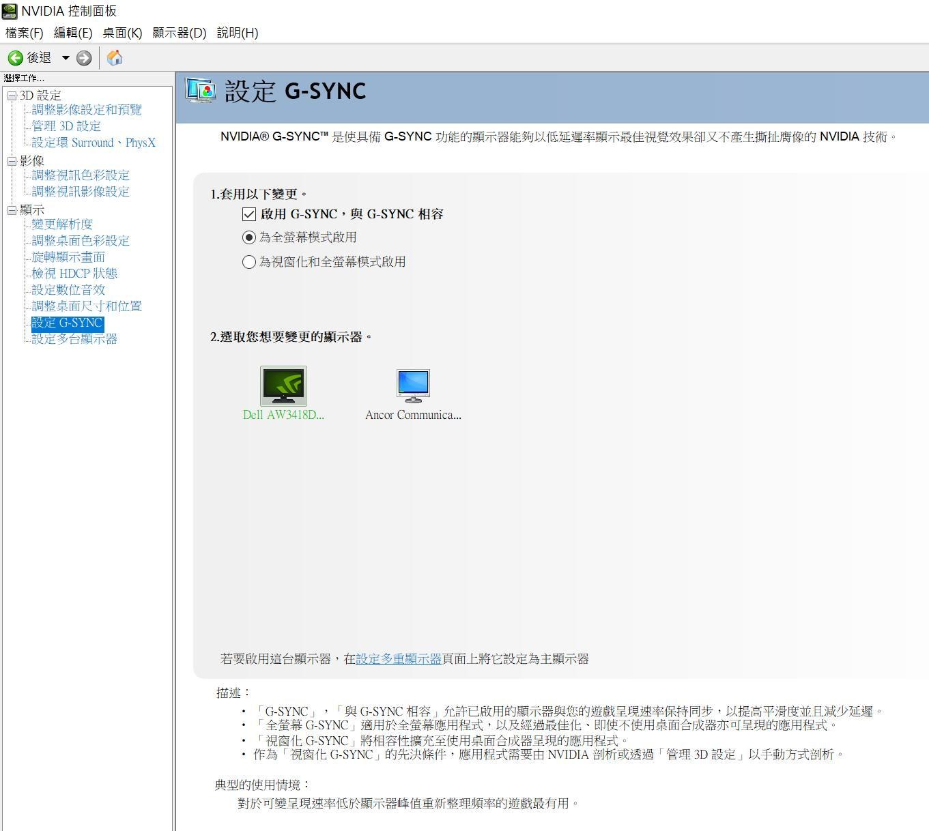Screen dimensions: 929x831
Task: Open the 桌面(K) menu
Action: coord(122,33)
